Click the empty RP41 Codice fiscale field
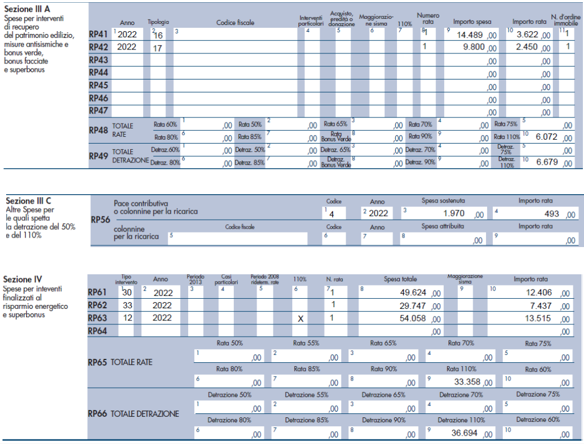Viewport: 584px width, 444px height. [235, 34]
